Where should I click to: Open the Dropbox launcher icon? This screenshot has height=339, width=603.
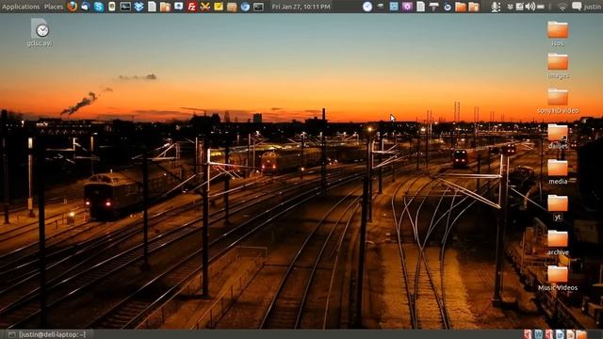click(139, 7)
